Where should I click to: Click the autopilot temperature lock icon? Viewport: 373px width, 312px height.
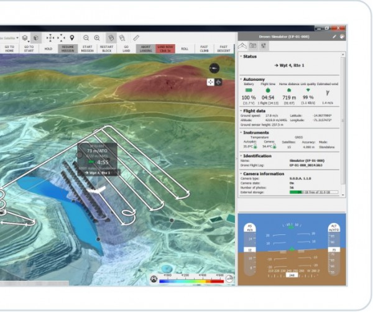pos(256,147)
